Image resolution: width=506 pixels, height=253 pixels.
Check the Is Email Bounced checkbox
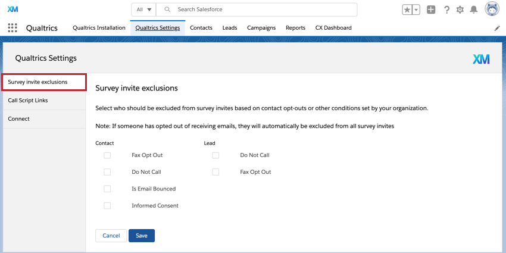pos(107,189)
